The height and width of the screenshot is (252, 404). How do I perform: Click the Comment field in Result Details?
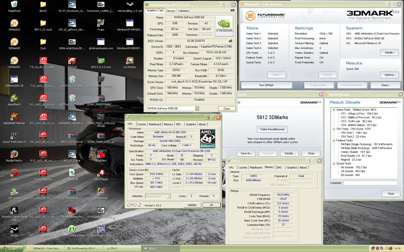pyautogui.click(x=370, y=183)
